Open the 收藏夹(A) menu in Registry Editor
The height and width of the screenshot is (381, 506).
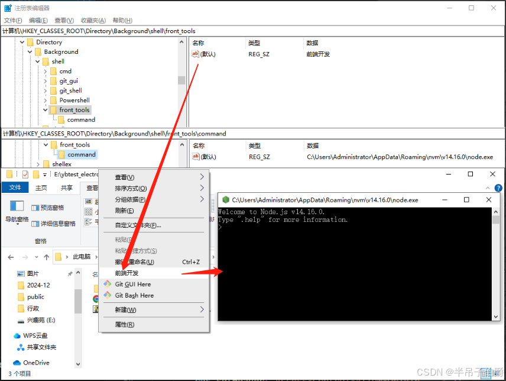tap(93, 20)
